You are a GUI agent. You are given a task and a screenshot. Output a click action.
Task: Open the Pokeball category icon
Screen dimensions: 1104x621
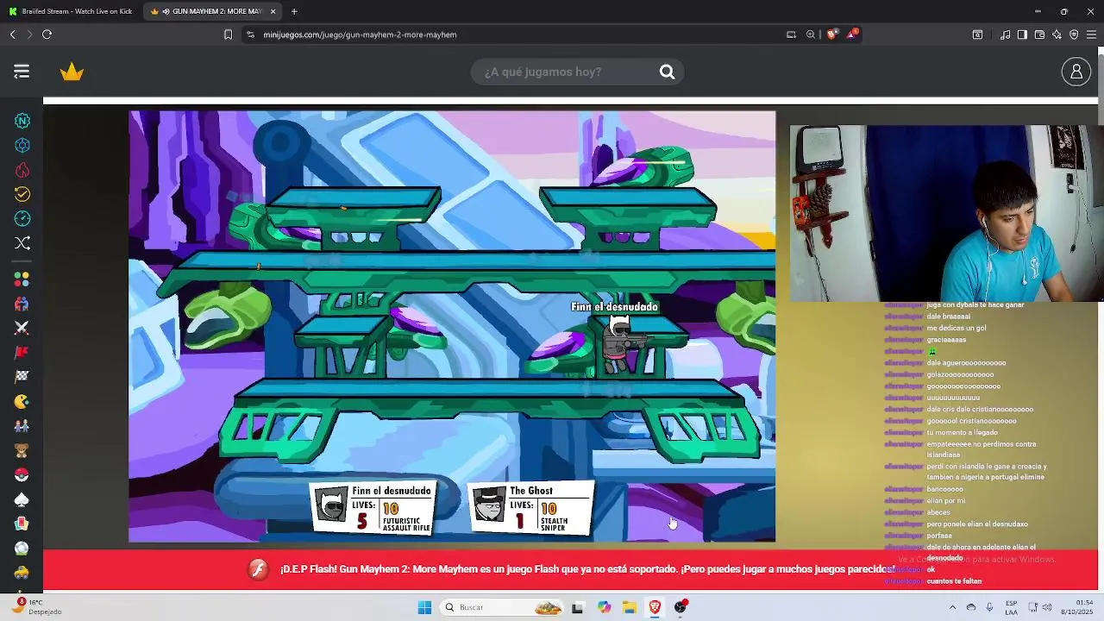click(22, 474)
